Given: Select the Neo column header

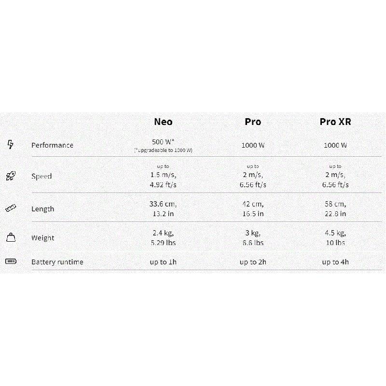Looking at the screenshot, I should pos(163,122).
